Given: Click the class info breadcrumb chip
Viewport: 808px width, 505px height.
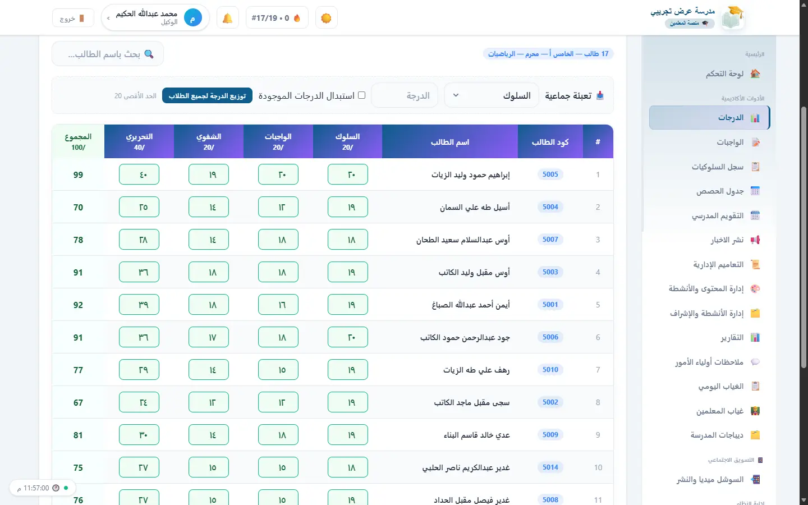Looking at the screenshot, I should pyautogui.click(x=548, y=54).
